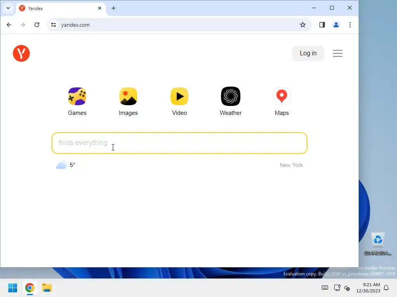Open the Yandex Maps service icon
This screenshot has height=297, width=397.
(282, 96)
